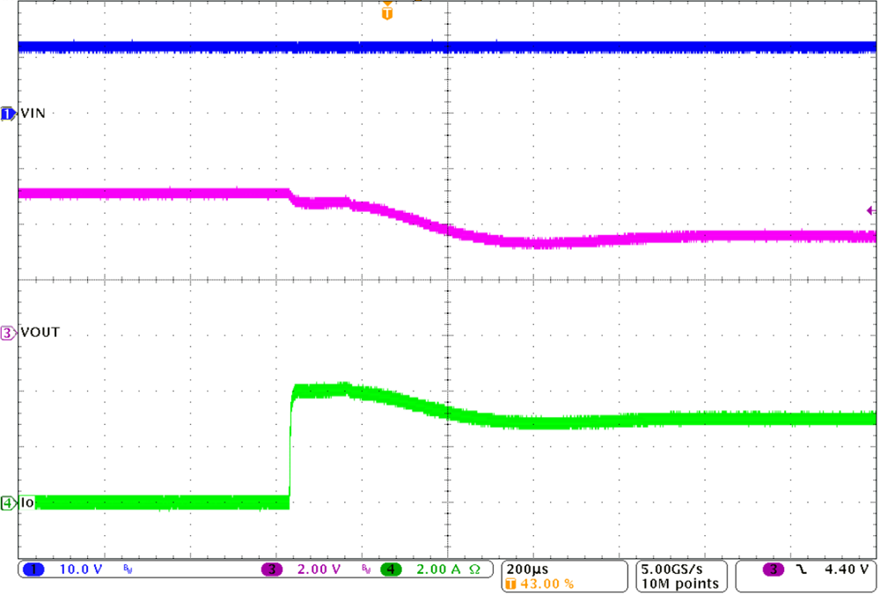Screen dimensions: 880x594
Task: Click the 200µs timebase readout box
Action: (x=528, y=568)
